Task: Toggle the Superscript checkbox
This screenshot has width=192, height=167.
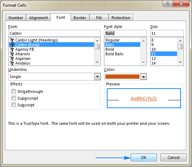Action: 13,98
